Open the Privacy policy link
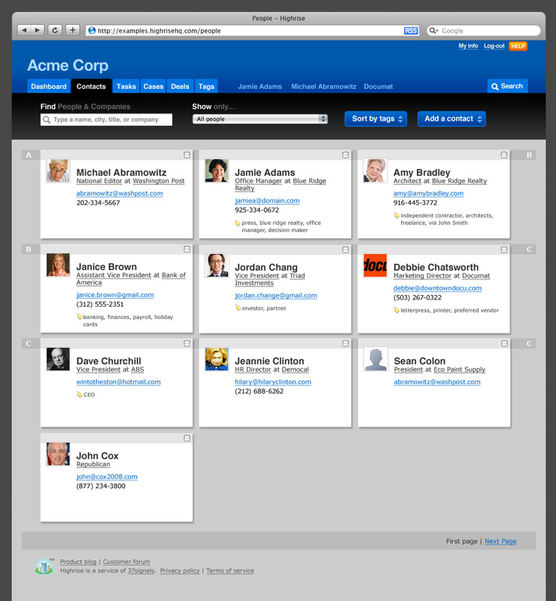This screenshot has height=601, width=556. pyautogui.click(x=180, y=571)
